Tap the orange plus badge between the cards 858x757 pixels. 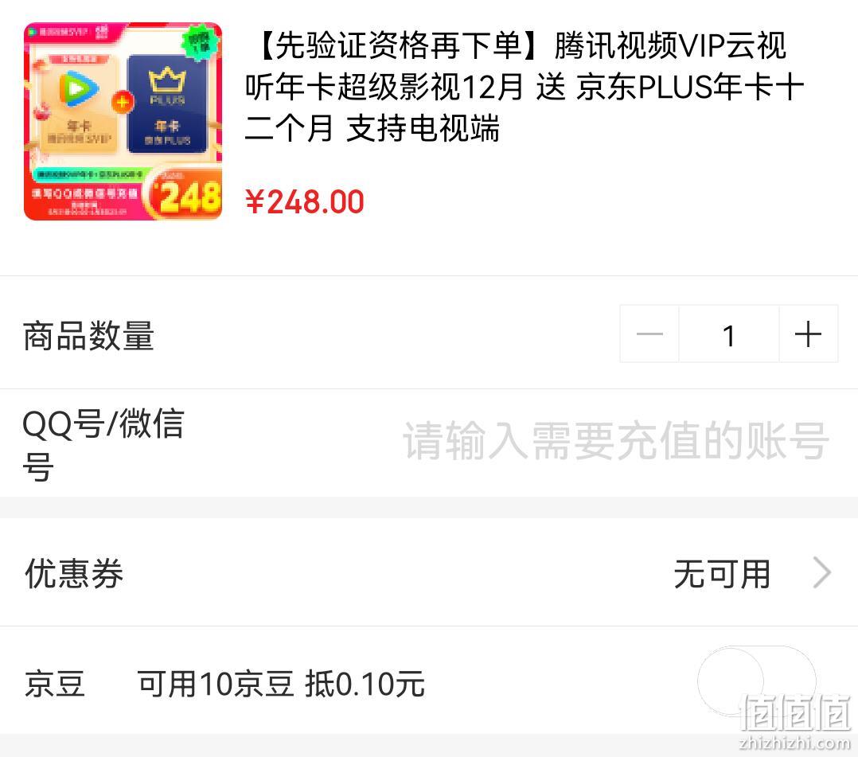click(123, 103)
